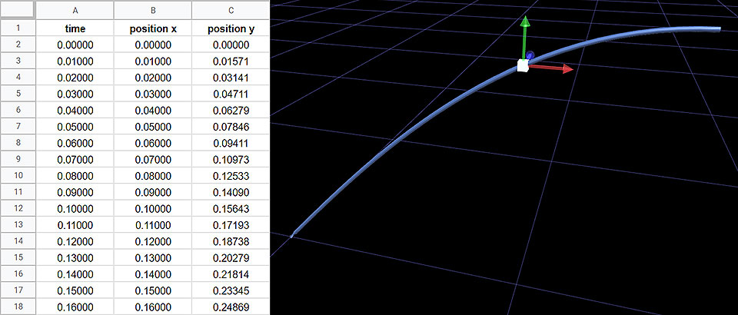This screenshot has height=315, width=738.
Task: Select time column cell 0.16000
Action: coord(75,307)
